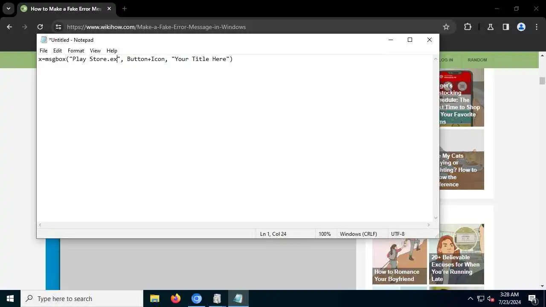Image resolution: width=546 pixels, height=307 pixels.
Task: Click Windows (CRLF) in the status bar
Action: 358,234
